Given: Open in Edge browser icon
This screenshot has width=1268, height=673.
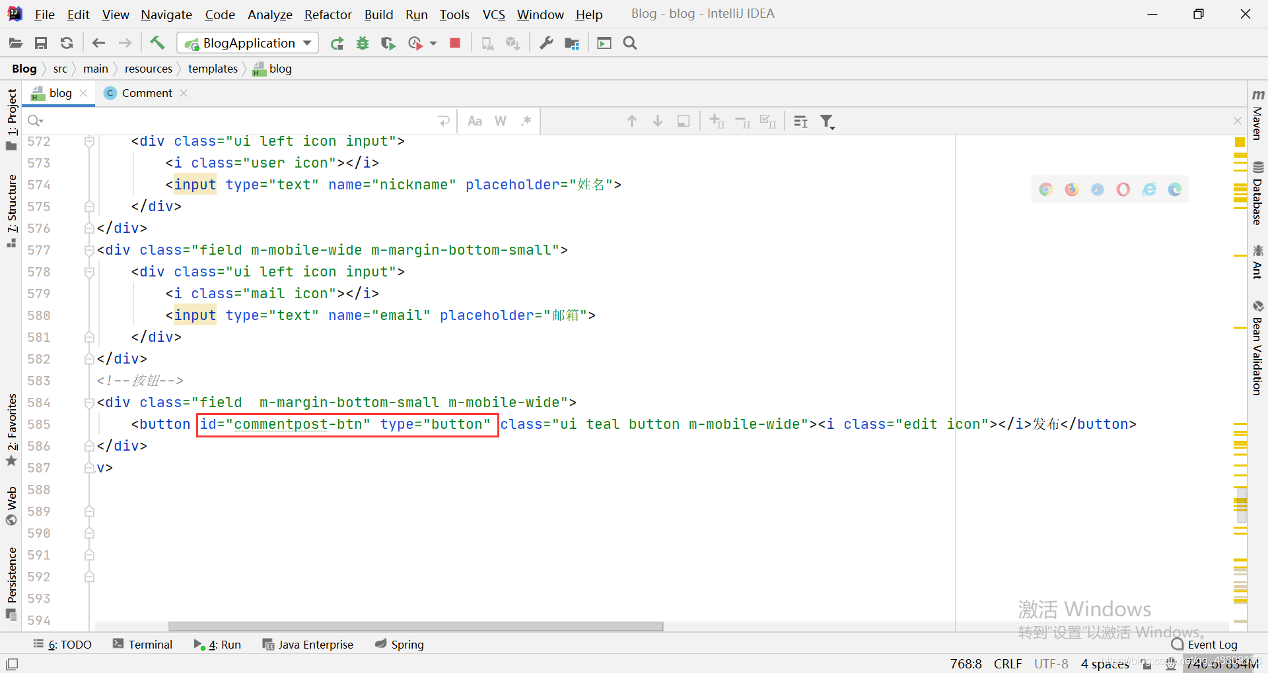Looking at the screenshot, I should 1175,190.
